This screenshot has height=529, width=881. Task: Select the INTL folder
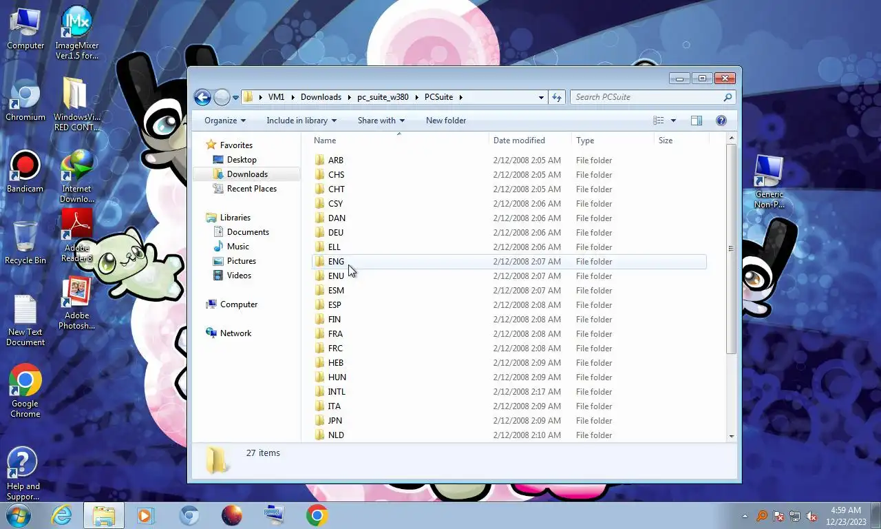(x=509, y=392)
